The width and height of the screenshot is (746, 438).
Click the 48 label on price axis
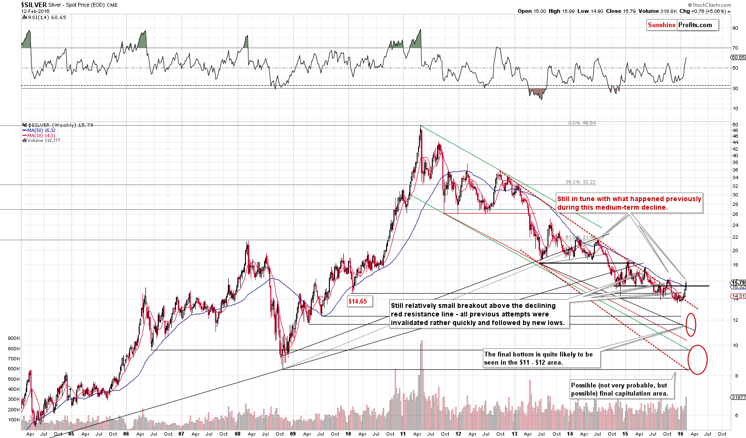point(736,130)
